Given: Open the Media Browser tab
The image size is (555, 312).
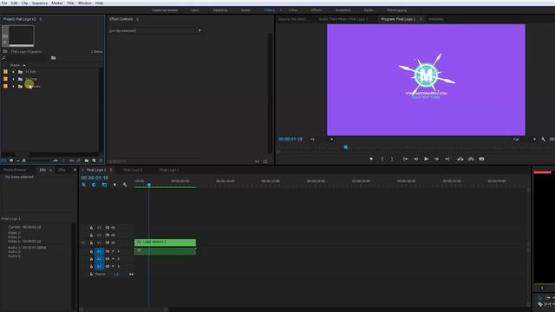Looking at the screenshot, I should click(x=15, y=170).
